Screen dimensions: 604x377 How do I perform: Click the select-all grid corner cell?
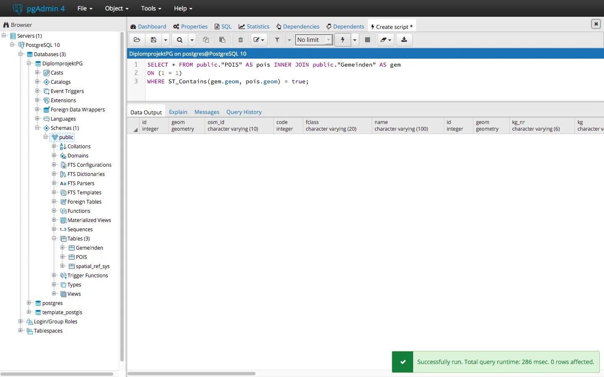(133, 125)
